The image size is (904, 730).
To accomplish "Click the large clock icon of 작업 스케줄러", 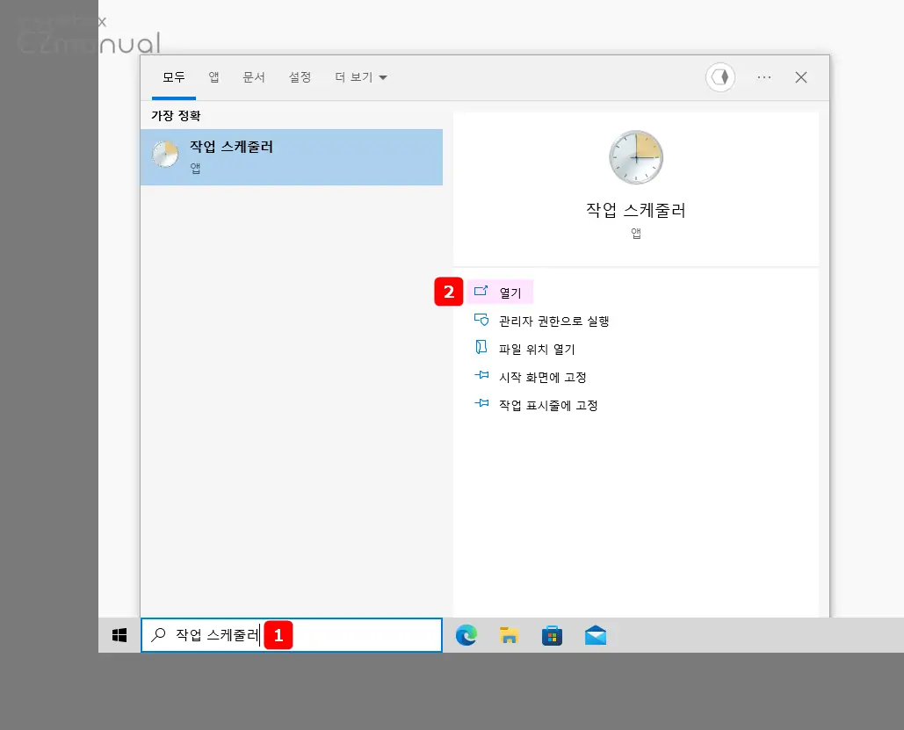I will [x=636, y=157].
